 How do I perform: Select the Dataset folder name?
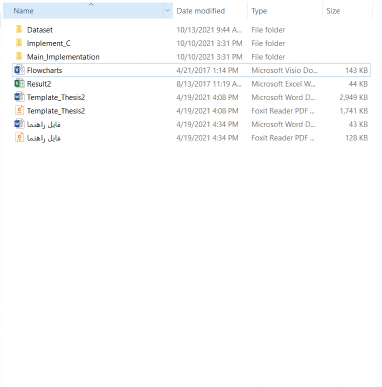pyautogui.click(x=40, y=30)
